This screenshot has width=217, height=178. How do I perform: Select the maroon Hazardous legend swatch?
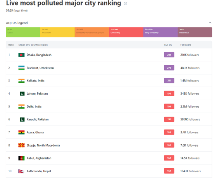click(195, 32)
